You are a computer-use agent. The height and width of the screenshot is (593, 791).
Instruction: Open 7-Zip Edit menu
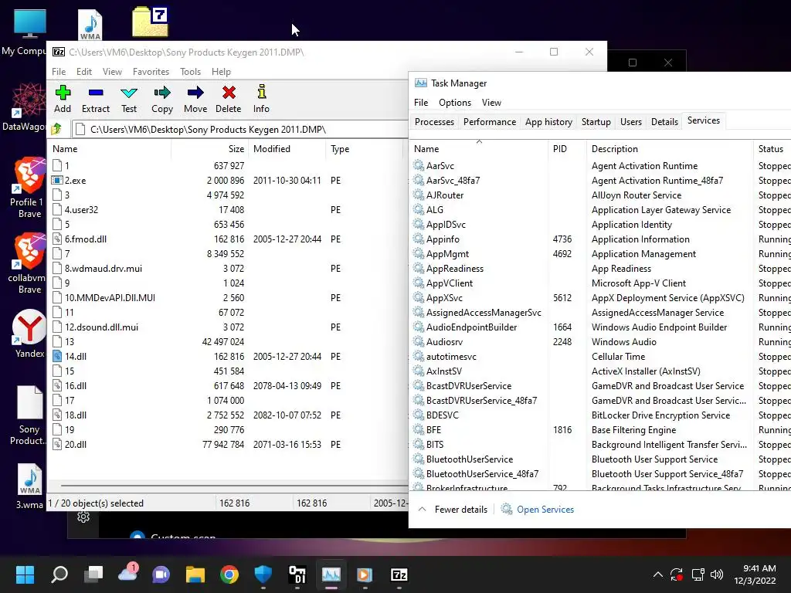click(84, 72)
